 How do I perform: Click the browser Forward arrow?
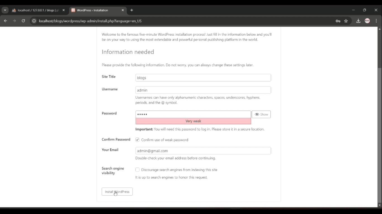(14, 21)
